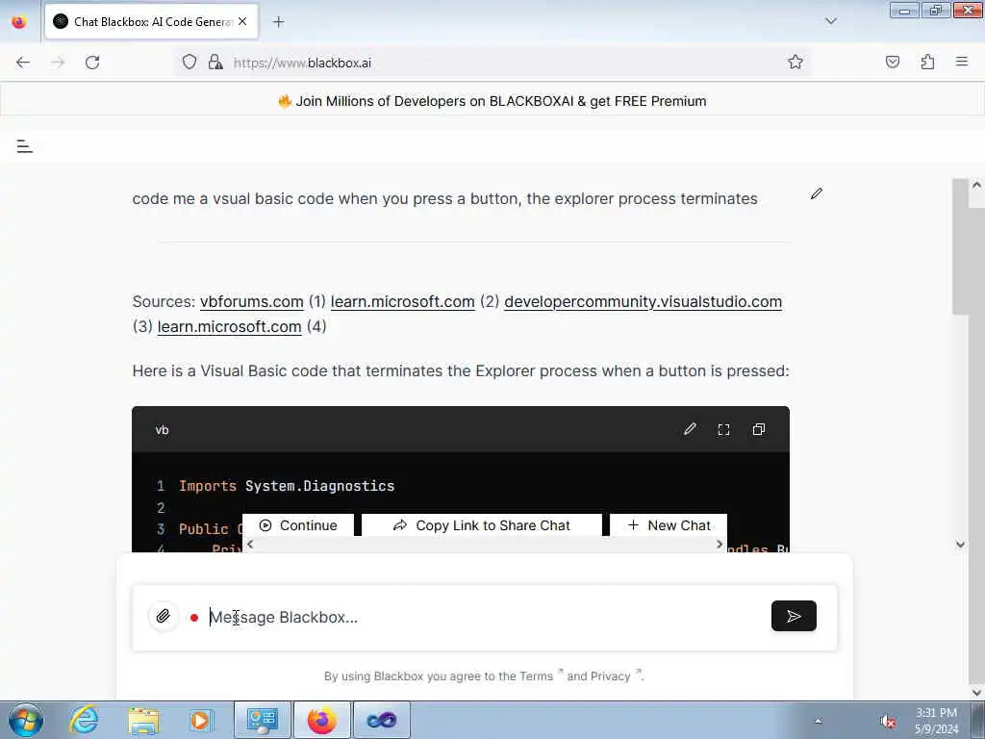Launch Internet Explorer from taskbar

pos(85,720)
